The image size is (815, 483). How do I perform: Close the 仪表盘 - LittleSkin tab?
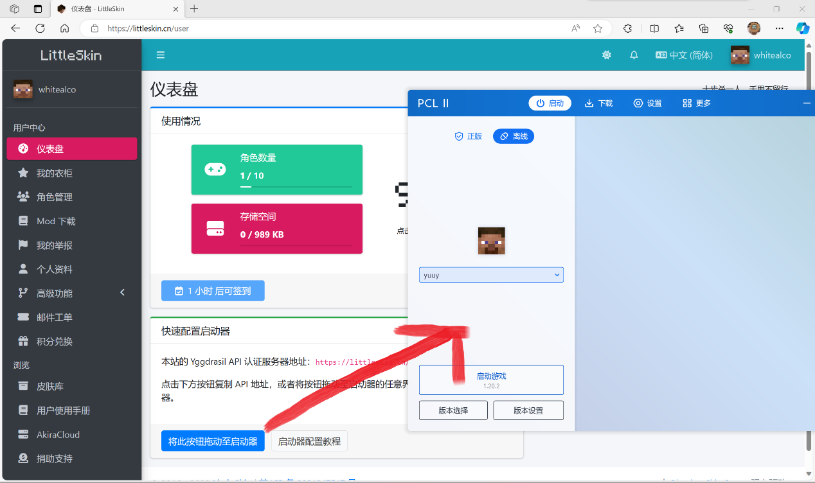[175, 9]
